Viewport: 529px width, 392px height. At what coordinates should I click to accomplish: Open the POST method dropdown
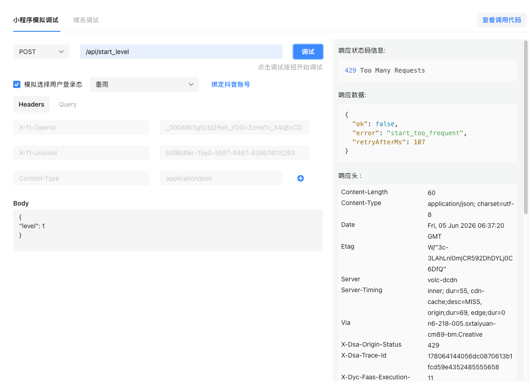coord(41,52)
